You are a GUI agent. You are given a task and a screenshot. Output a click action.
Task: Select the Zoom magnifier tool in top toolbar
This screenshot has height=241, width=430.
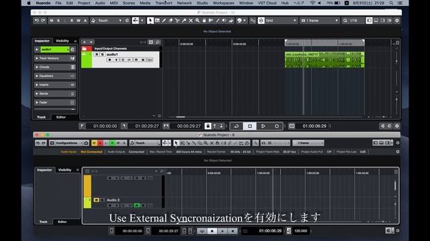[x=198, y=21]
